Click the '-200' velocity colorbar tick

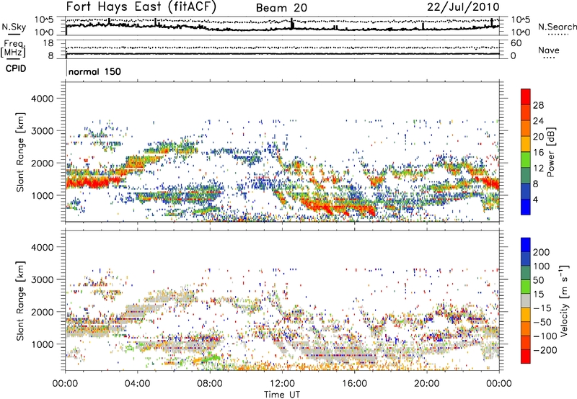click(545, 350)
